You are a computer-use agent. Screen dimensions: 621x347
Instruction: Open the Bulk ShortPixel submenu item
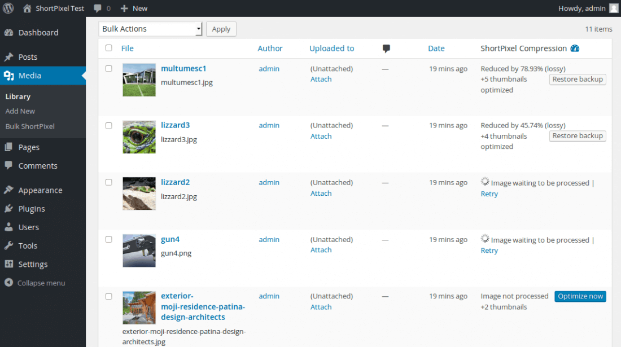(30, 126)
